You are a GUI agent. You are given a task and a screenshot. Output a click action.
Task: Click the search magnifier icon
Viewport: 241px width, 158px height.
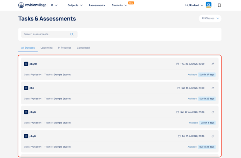click(x=72, y=34)
